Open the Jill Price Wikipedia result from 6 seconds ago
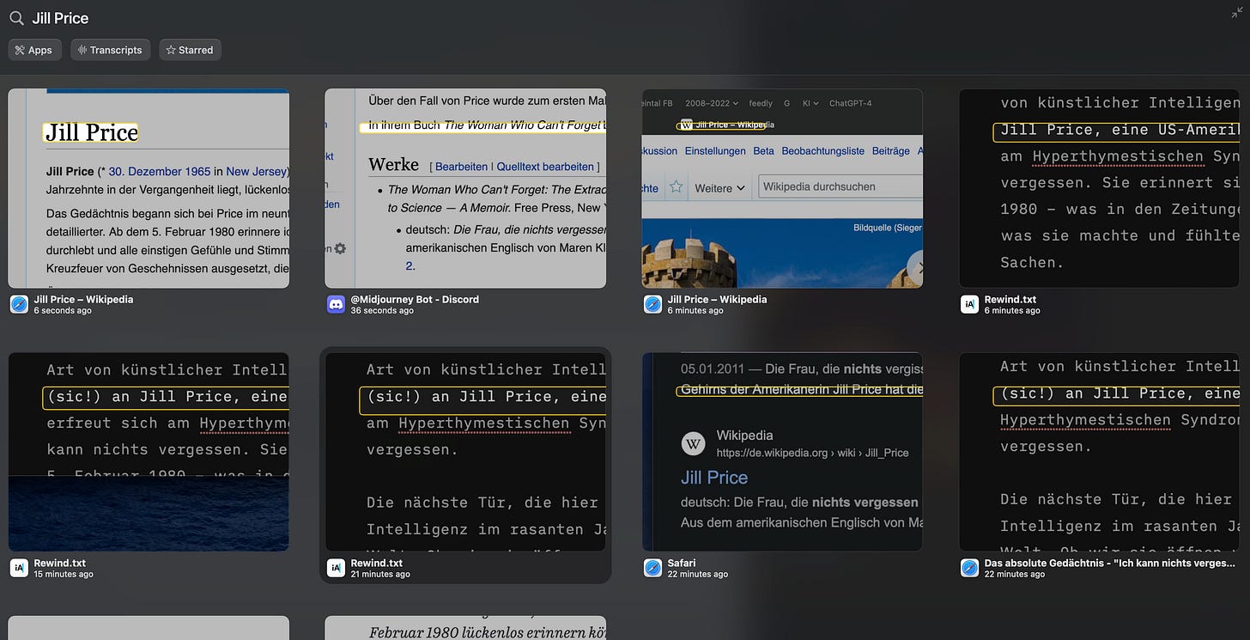The width and height of the screenshot is (1250, 640). pyautogui.click(x=149, y=188)
